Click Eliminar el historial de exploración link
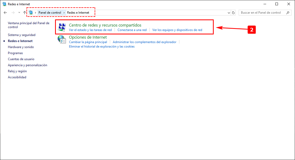Screen dimensions: 295x160 point(101,47)
